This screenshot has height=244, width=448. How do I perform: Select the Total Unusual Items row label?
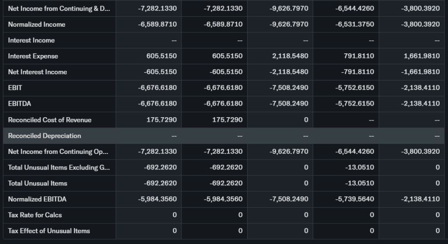tap(38, 183)
